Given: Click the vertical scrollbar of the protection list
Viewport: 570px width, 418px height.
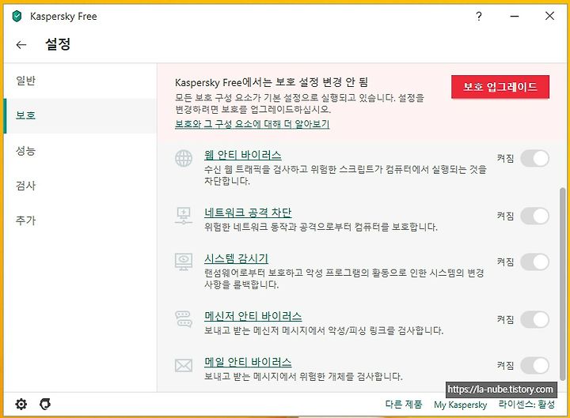Looking at the screenshot, I should [x=562, y=284].
